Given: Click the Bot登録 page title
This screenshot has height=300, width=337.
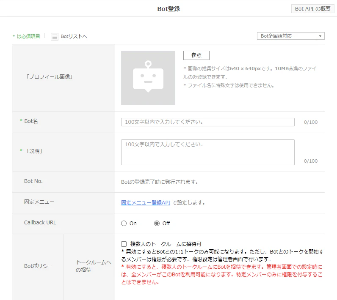Looking at the screenshot, I should (168, 9).
